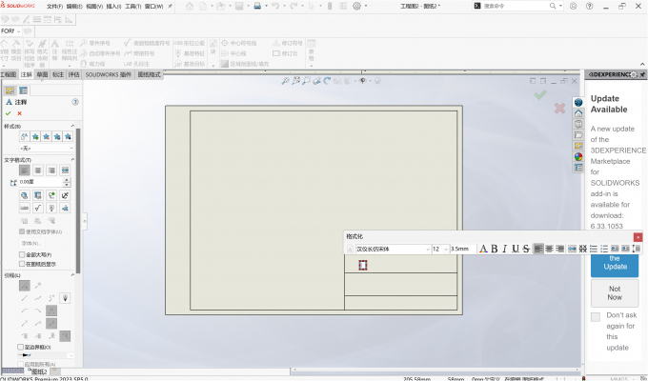Image resolution: width=648 pixels, height=381 pixels.
Task: Enable 在图纸后显示 checkbox
Action: [x=22, y=264]
